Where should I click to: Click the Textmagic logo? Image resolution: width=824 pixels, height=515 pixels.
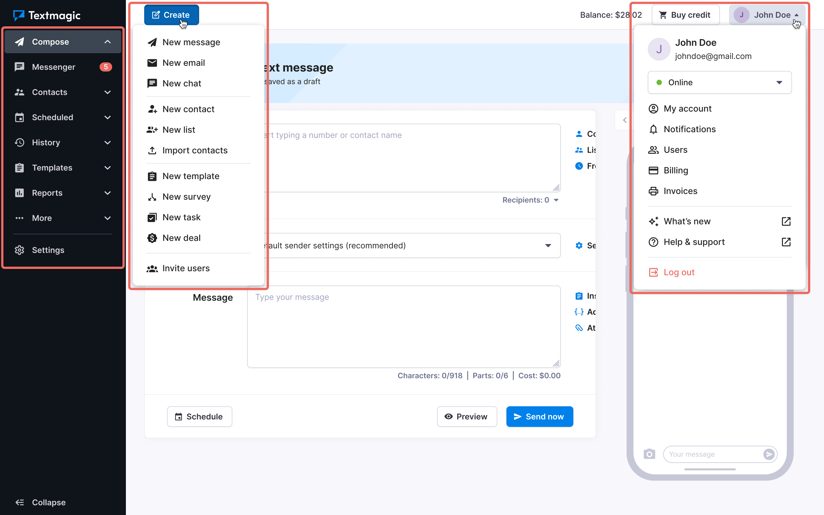(47, 15)
